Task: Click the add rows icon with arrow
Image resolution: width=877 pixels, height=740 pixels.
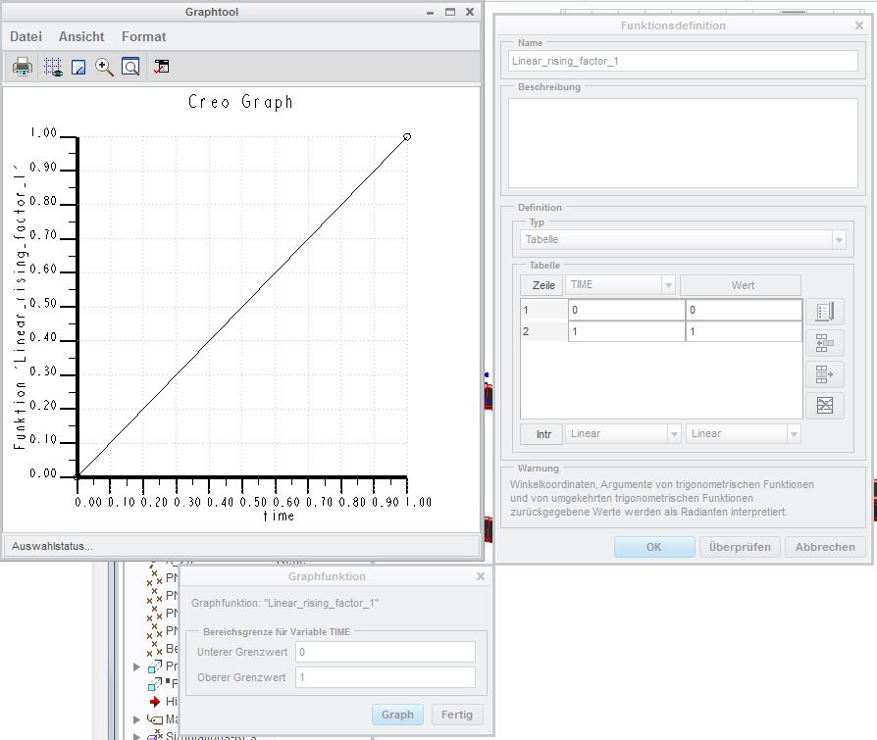Action: [825, 373]
